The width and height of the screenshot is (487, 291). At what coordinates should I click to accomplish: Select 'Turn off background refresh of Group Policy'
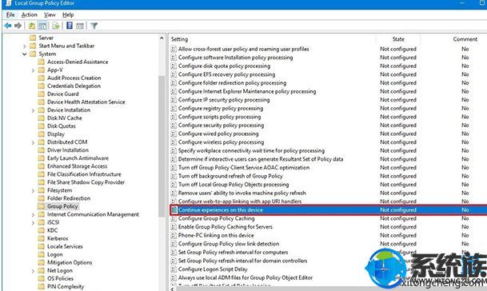coord(230,176)
